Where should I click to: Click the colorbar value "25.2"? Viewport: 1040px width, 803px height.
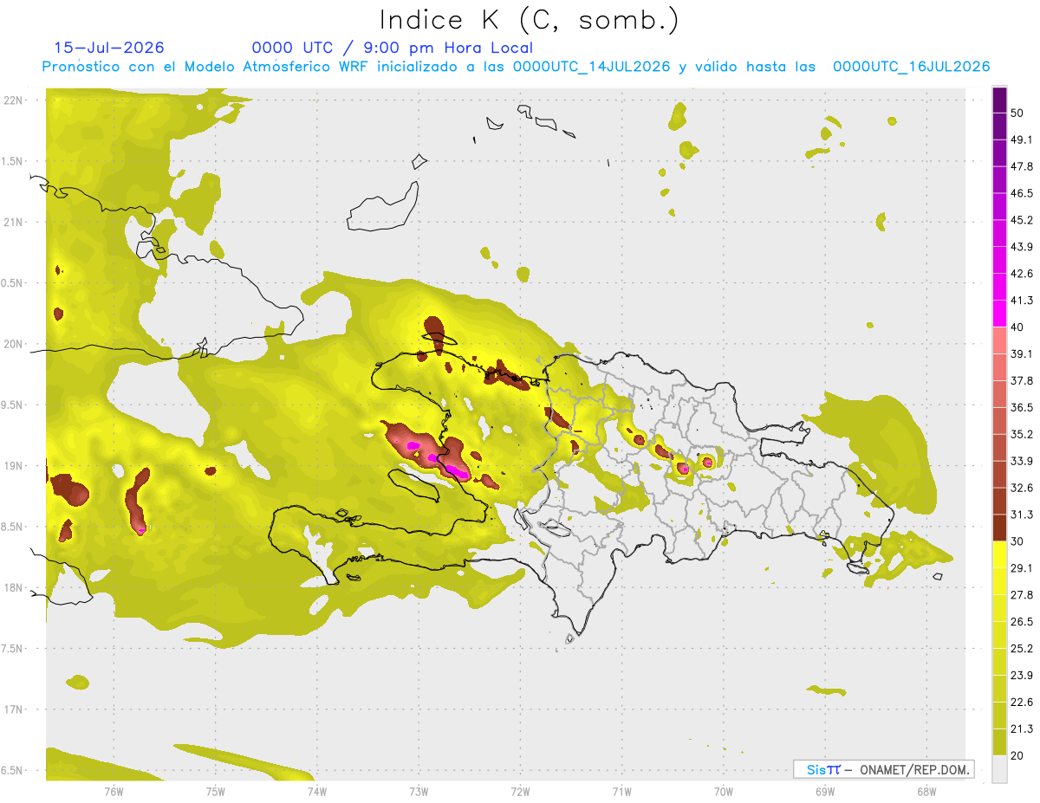(1022, 648)
